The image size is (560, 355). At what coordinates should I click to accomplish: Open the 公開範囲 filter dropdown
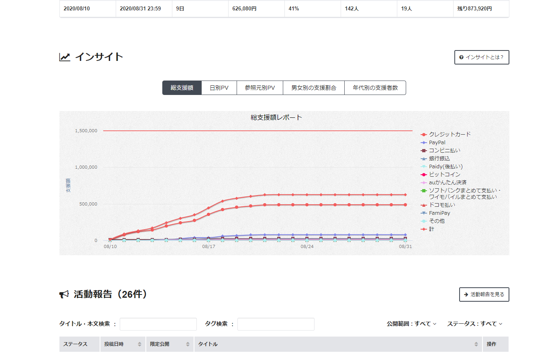[411, 324]
